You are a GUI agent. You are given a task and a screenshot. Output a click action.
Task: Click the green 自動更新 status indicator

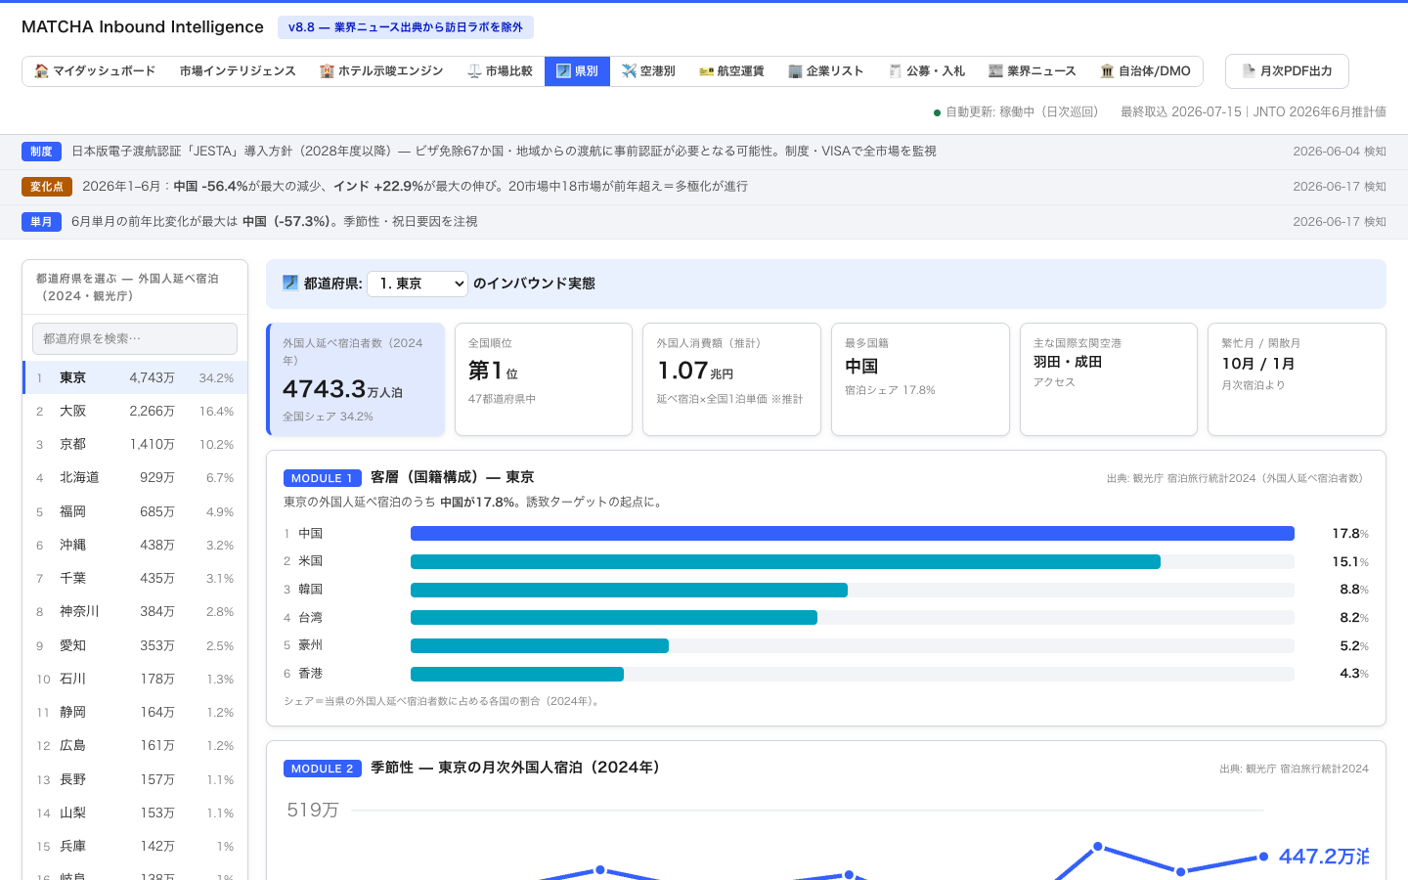point(937,112)
